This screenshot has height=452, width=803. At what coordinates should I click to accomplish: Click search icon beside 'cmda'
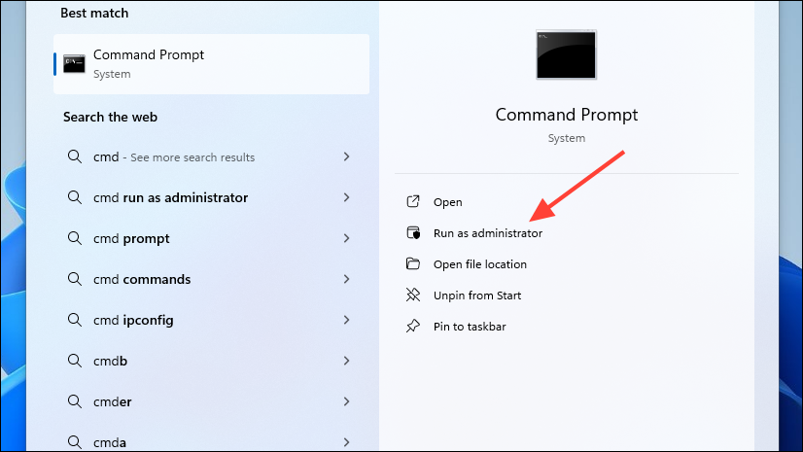click(75, 441)
